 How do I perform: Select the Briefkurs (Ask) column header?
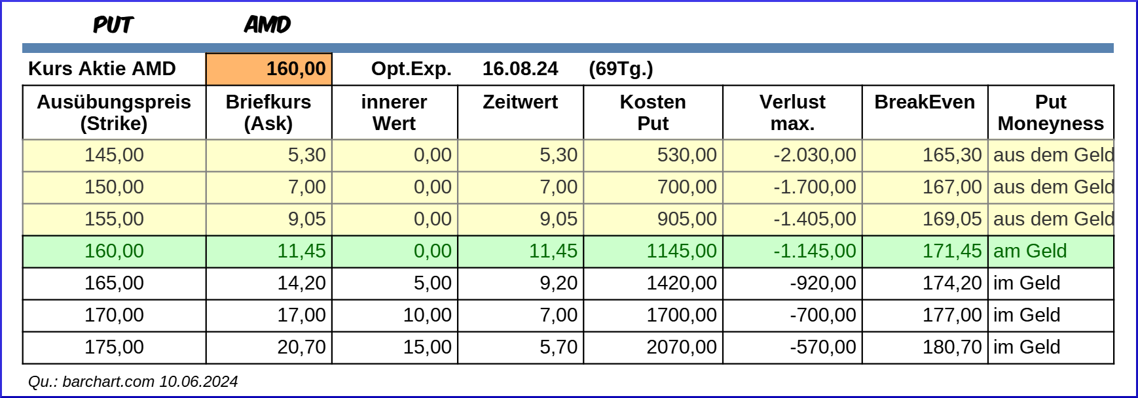pyautogui.click(x=268, y=112)
